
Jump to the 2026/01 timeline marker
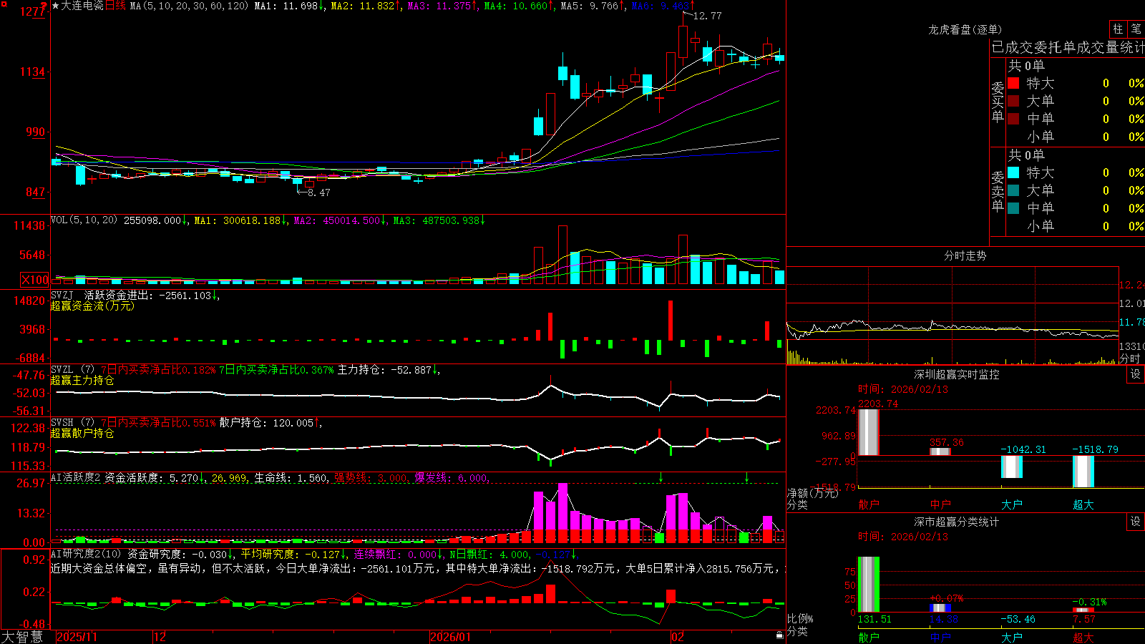[x=451, y=637]
